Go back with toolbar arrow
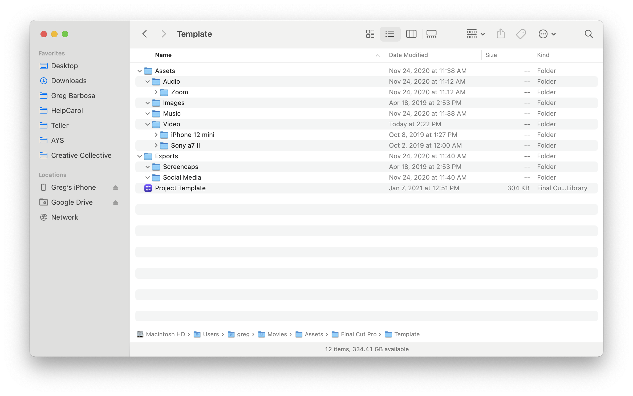 point(145,34)
